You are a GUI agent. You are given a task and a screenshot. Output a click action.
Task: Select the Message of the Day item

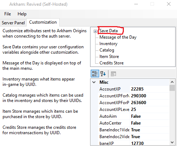coord(118,37)
